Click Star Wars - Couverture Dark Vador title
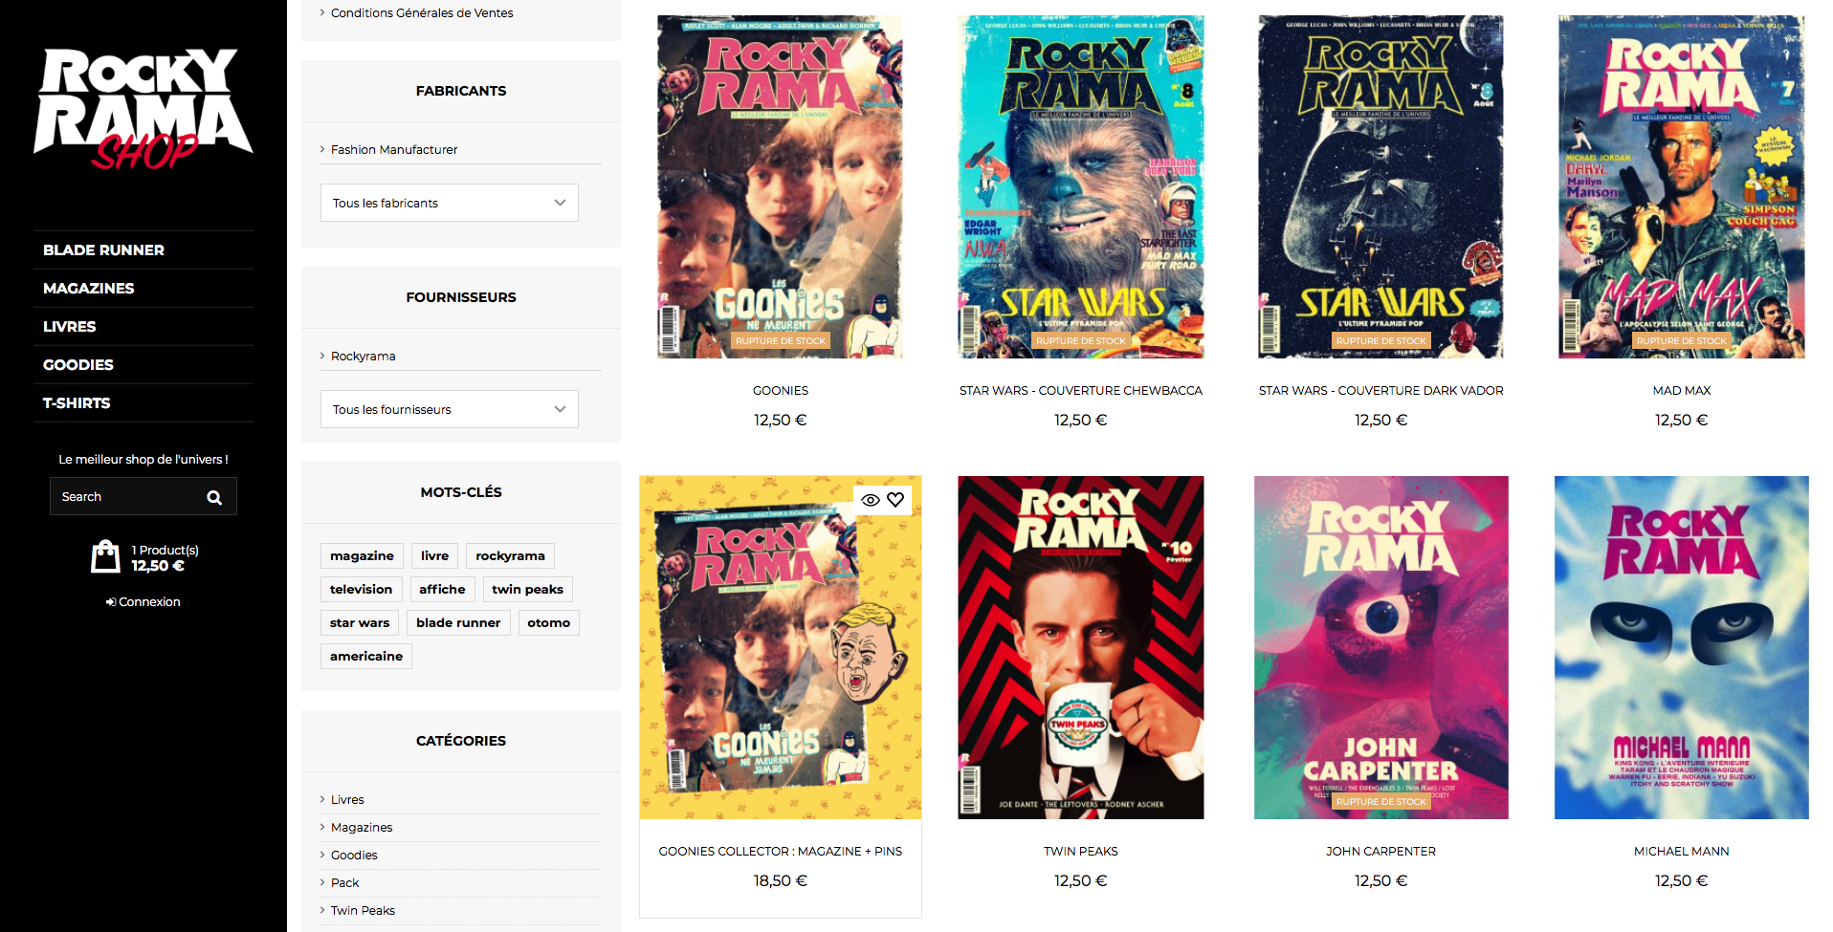 [1380, 390]
